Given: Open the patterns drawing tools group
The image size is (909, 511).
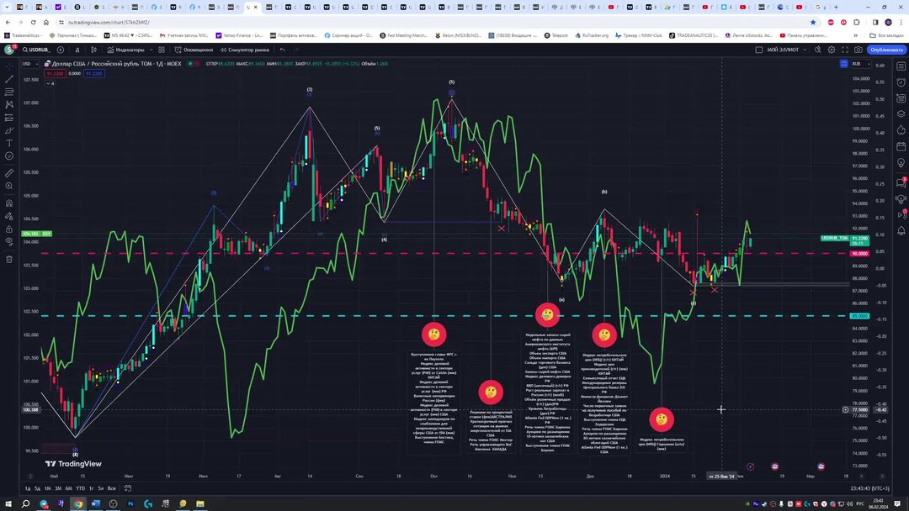Looking at the screenshot, I should pyautogui.click(x=8, y=105).
